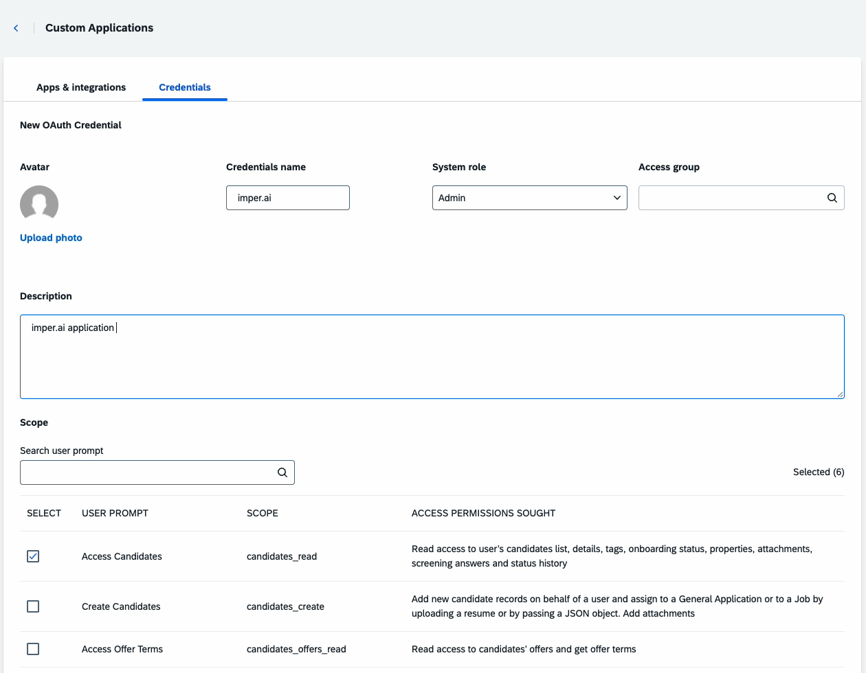Viewport: 866px width, 673px height.
Task: Click the Selected (6) counter
Action: (x=819, y=472)
